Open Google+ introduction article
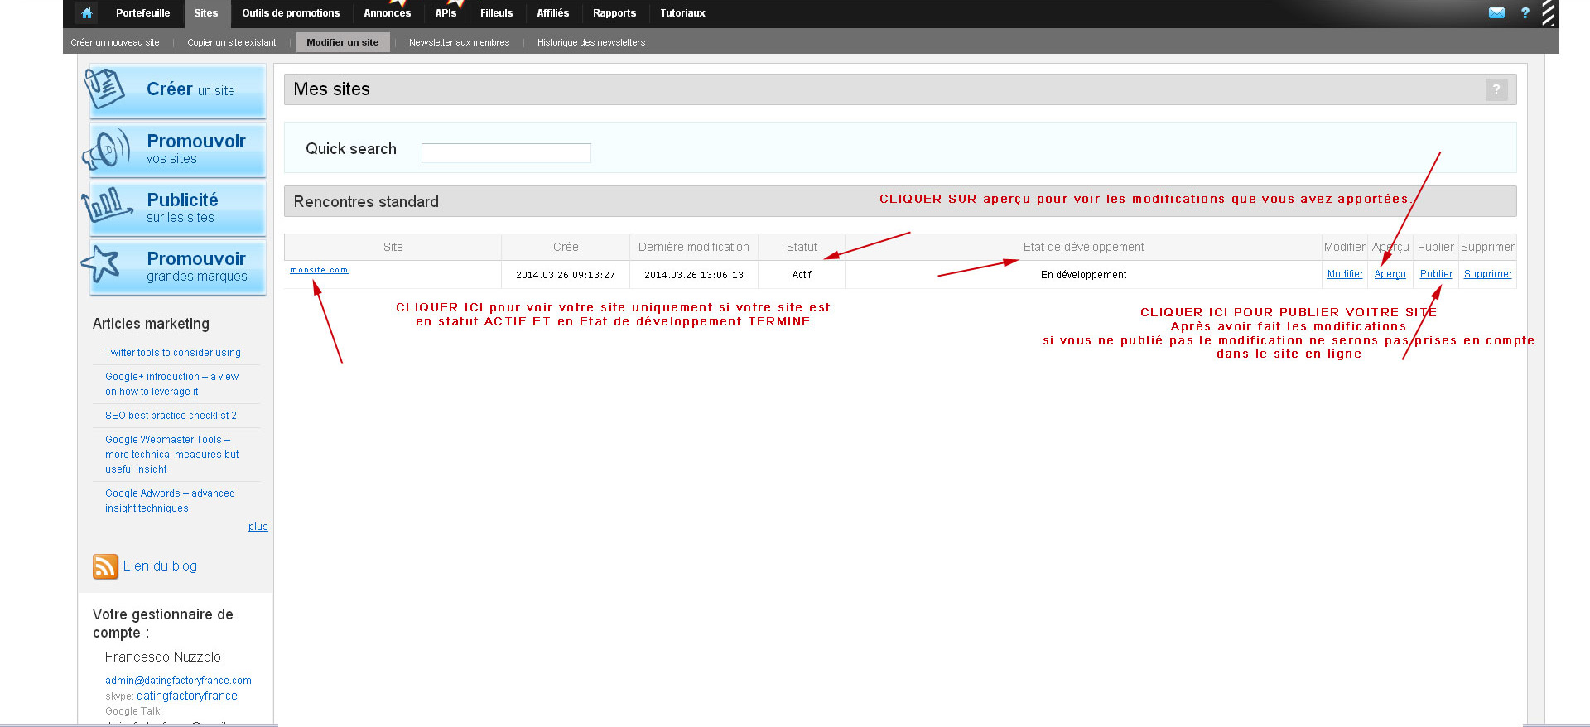The height and width of the screenshot is (727, 1590). pos(171,384)
